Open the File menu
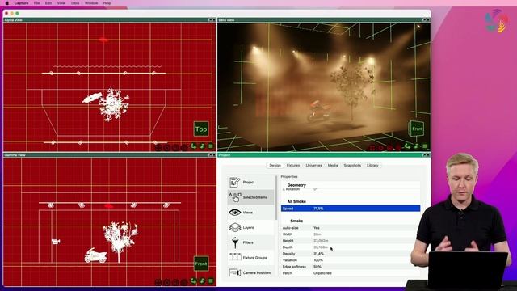517x291 pixels. tap(36, 3)
